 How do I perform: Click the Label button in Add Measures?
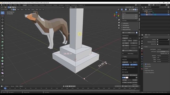point(126,46)
